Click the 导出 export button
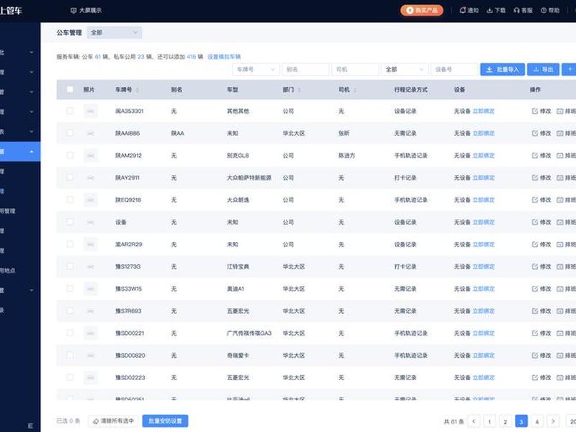This screenshot has width=576, height=432. click(544, 69)
